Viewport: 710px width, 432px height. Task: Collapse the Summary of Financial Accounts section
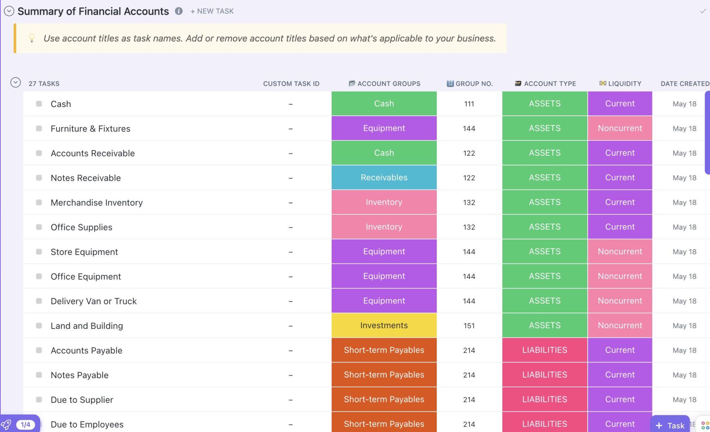pyautogui.click(x=10, y=10)
